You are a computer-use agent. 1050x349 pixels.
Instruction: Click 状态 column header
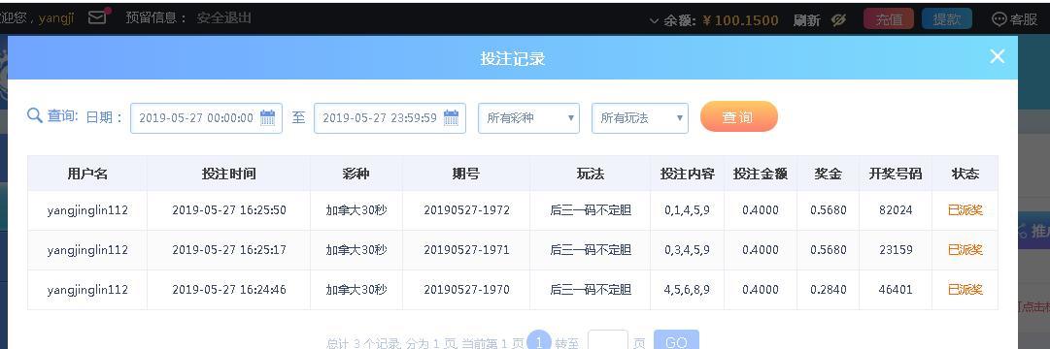[x=965, y=174]
